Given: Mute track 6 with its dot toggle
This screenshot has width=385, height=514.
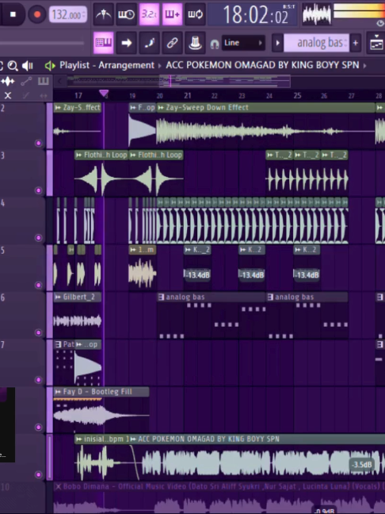Looking at the screenshot, I should [38, 332].
